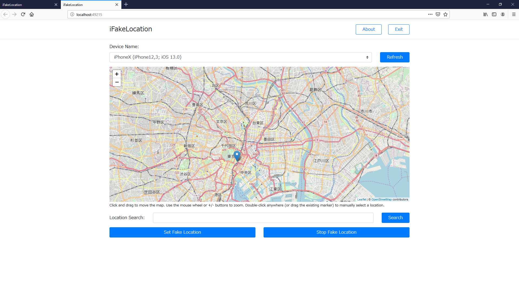This screenshot has width=519, height=281.
Task: Click the 江戸川区 label on map
Action: pyautogui.click(x=321, y=161)
